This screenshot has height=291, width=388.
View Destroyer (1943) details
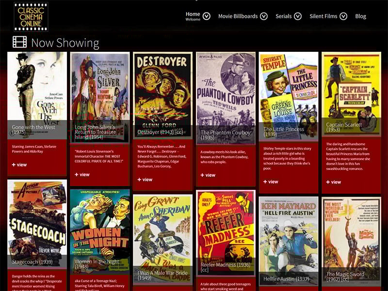145,180
